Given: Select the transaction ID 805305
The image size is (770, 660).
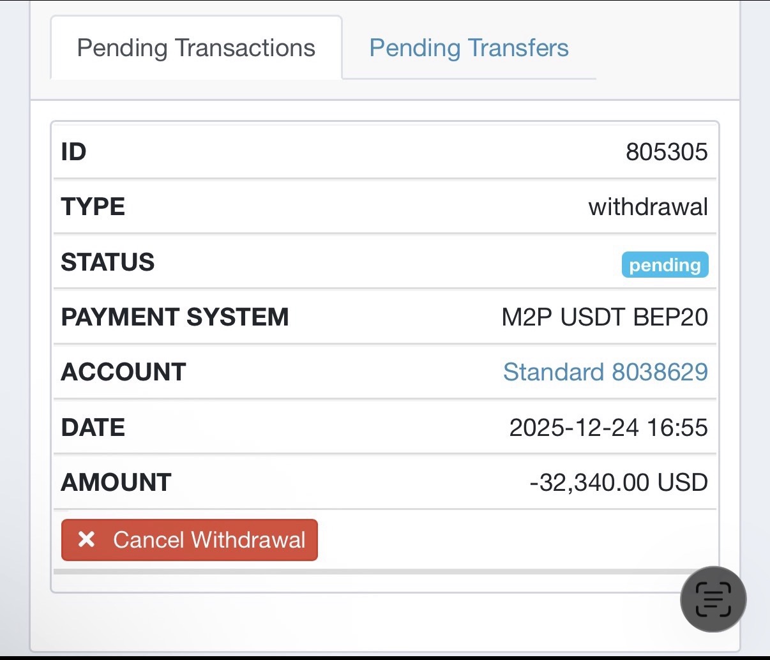Looking at the screenshot, I should [667, 152].
